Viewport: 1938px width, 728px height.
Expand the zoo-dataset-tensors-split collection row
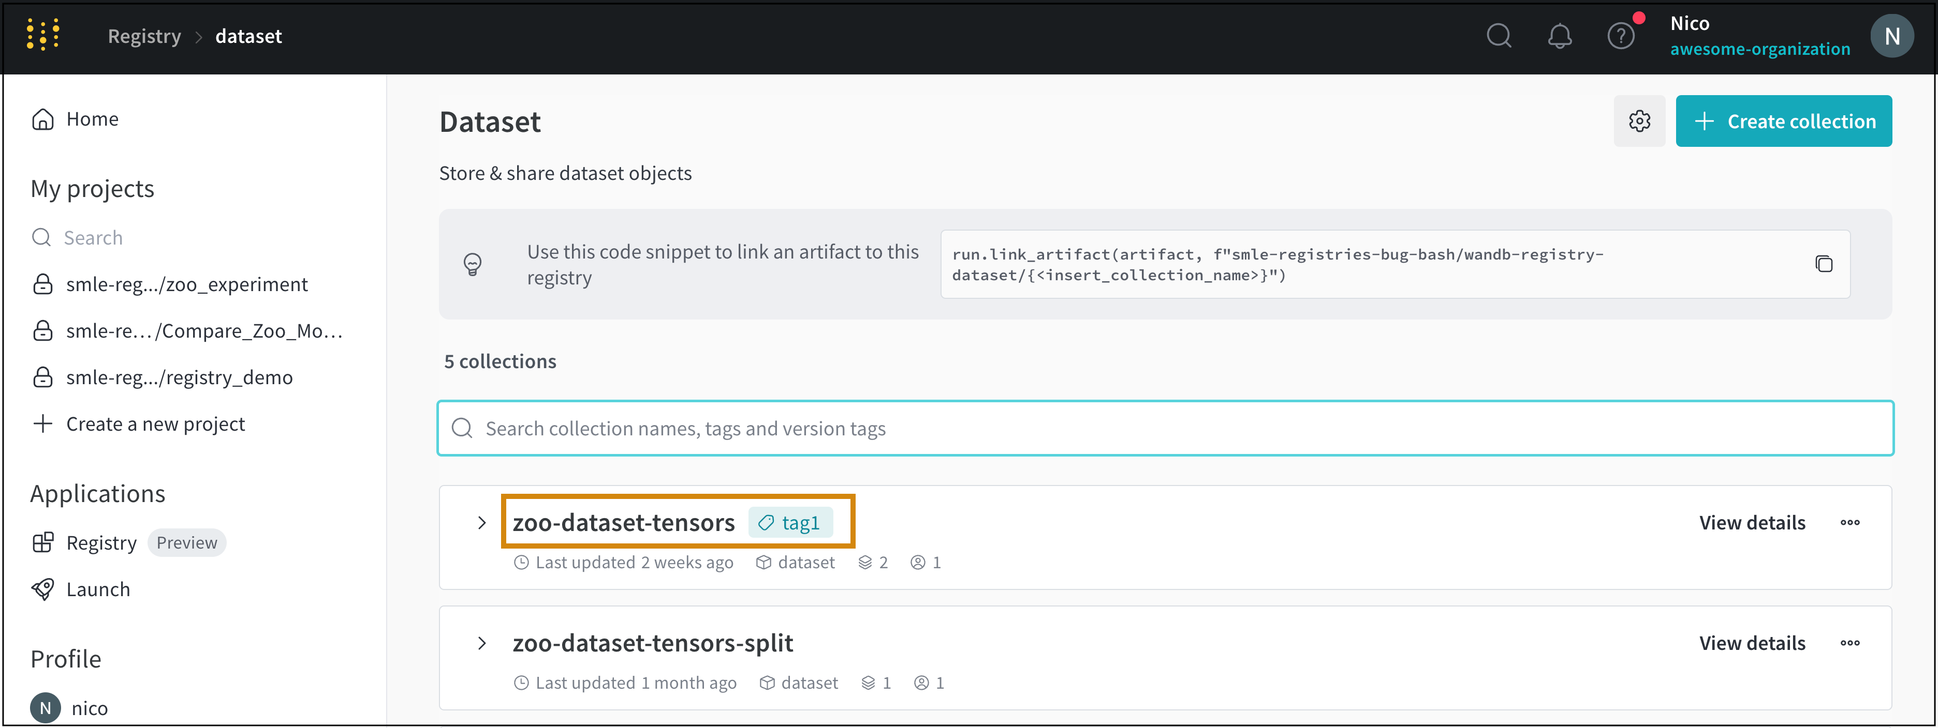[482, 643]
